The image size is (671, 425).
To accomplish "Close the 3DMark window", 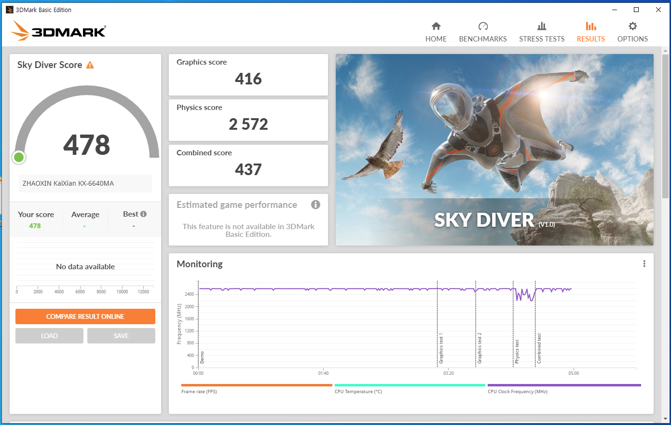I will coord(658,10).
